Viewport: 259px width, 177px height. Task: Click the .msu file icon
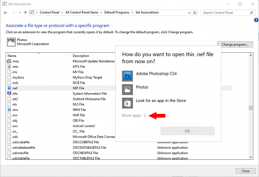pos(9,61)
